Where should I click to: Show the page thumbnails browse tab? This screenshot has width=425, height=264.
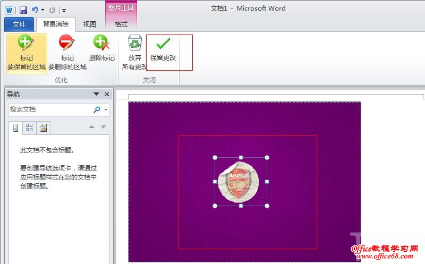click(x=29, y=127)
